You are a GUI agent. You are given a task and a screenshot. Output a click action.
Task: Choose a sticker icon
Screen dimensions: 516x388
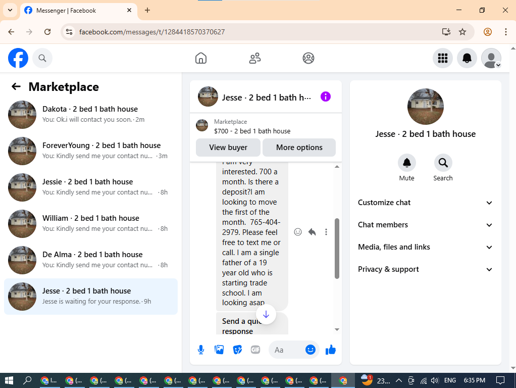(237, 350)
